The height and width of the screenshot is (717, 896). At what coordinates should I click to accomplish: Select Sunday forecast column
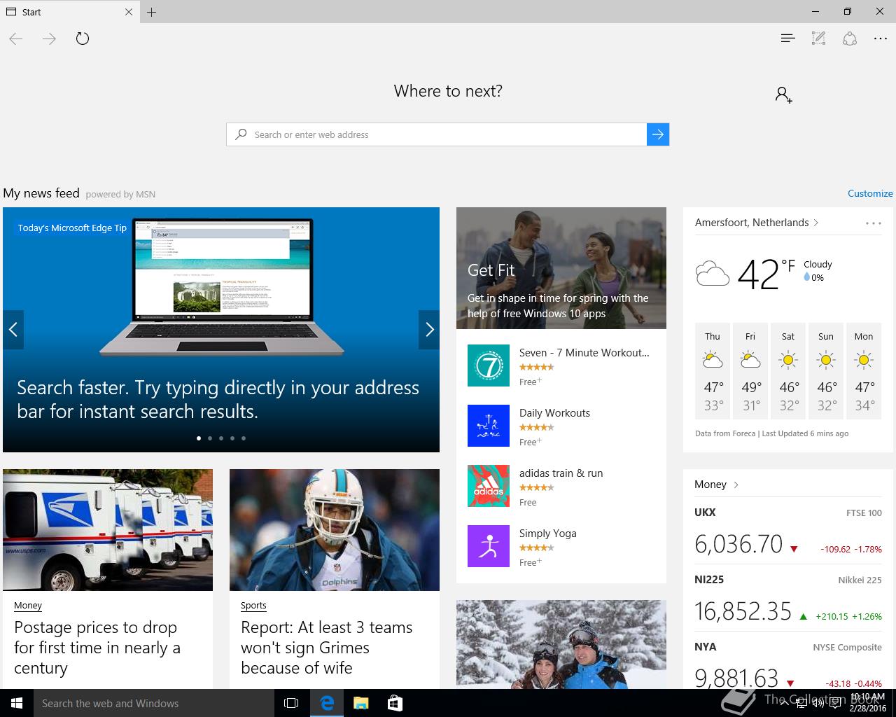coord(826,372)
